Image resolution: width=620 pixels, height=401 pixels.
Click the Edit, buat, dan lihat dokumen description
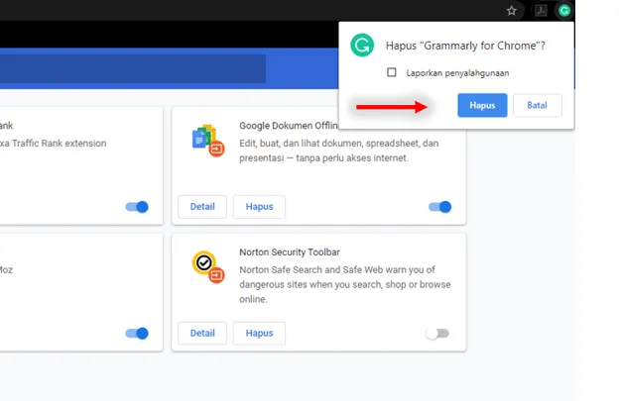(339, 150)
